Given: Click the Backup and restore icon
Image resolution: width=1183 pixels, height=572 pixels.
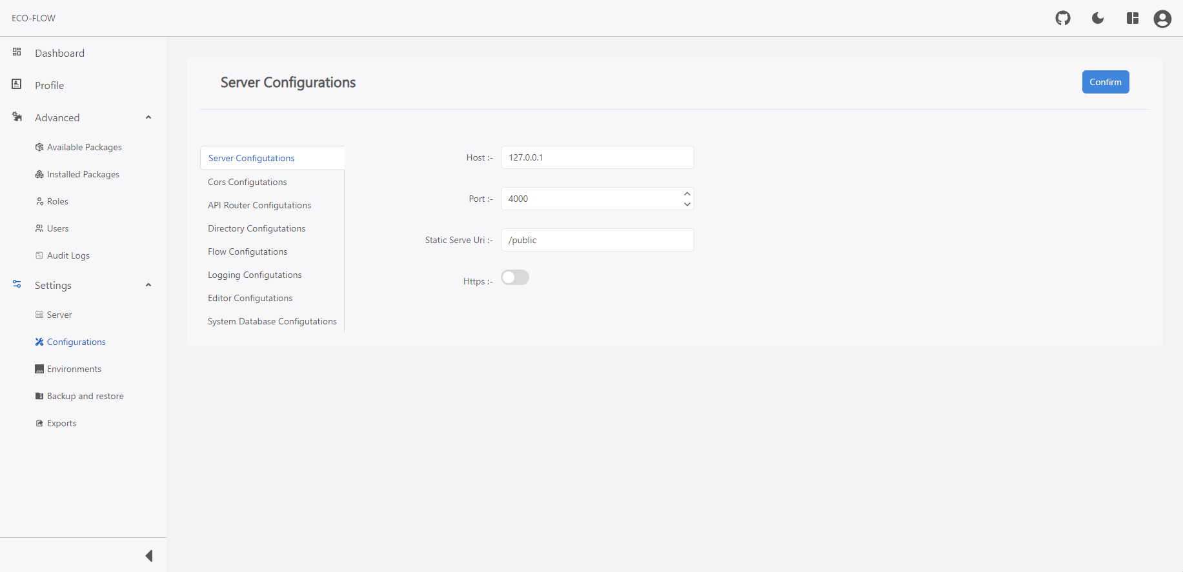Looking at the screenshot, I should tap(39, 396).
